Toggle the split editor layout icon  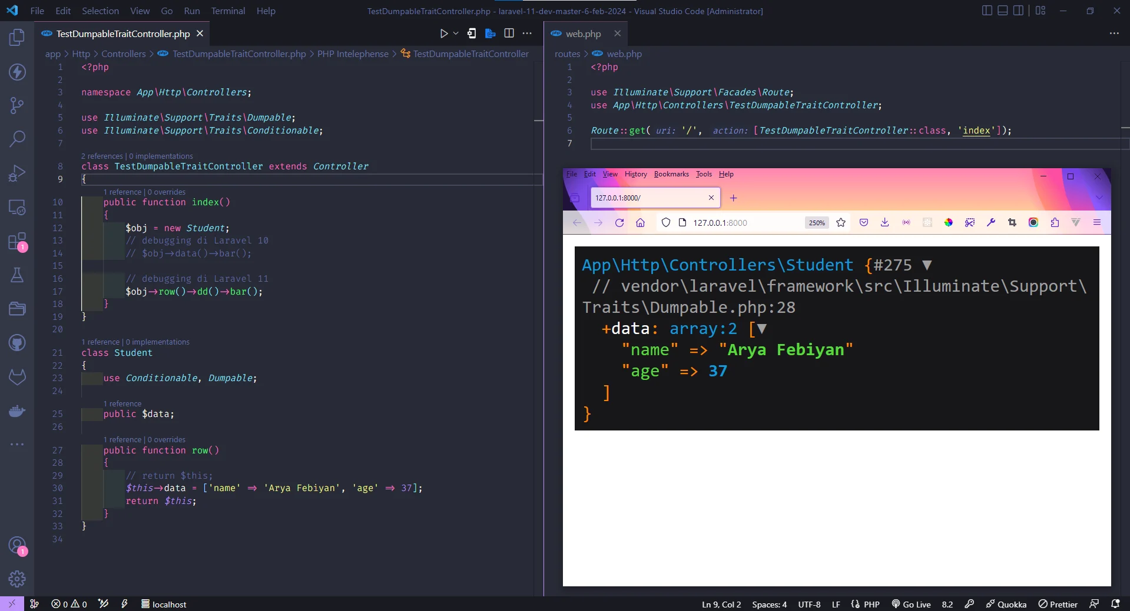509,33
